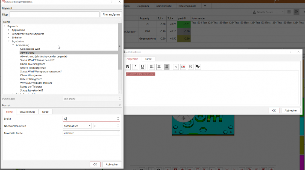Click the red keyword insert icon
This screenshot has width=305, height=170.
pyautogui.click(x=183, y=67)
